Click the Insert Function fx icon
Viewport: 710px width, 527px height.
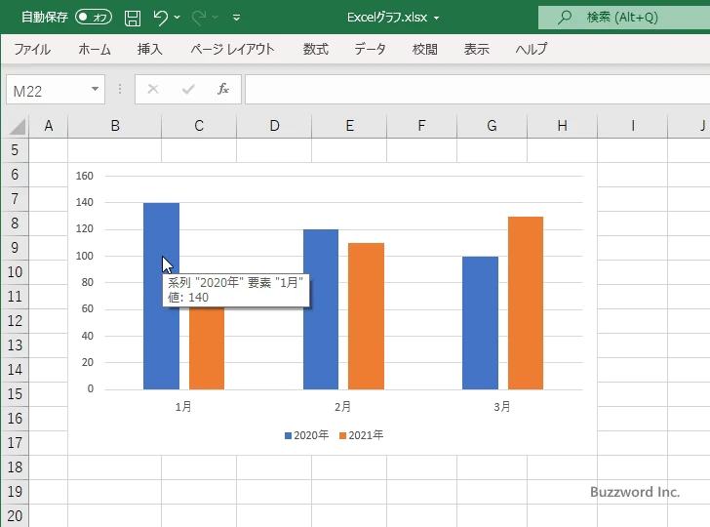point(223,89)
